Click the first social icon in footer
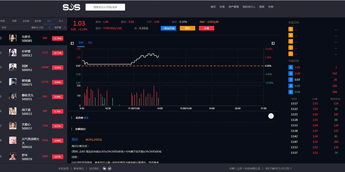The height and width of the screenshot is (172, 345). [x=104, y=169]
